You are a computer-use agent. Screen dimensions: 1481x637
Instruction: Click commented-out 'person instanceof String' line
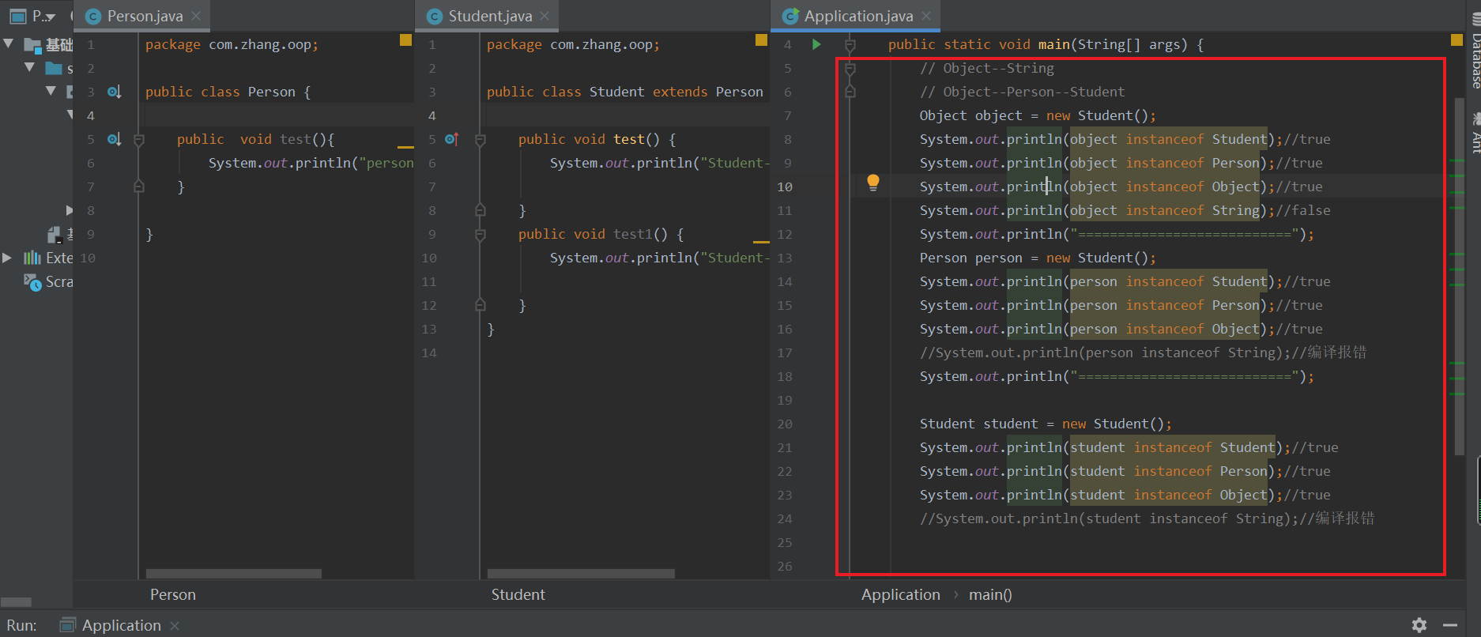(x=1143, y=352)
